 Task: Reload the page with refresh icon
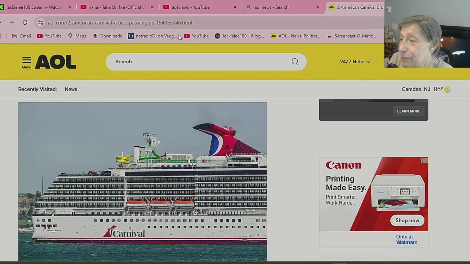(x=25, y=23)
